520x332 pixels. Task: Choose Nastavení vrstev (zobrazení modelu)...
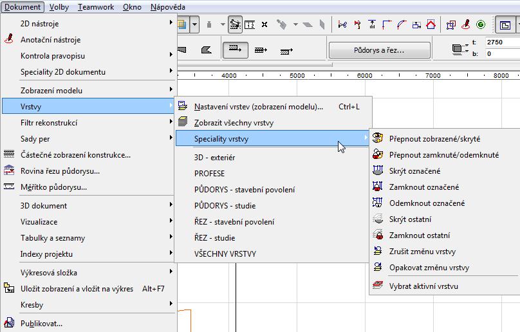(x=274, y=106)
